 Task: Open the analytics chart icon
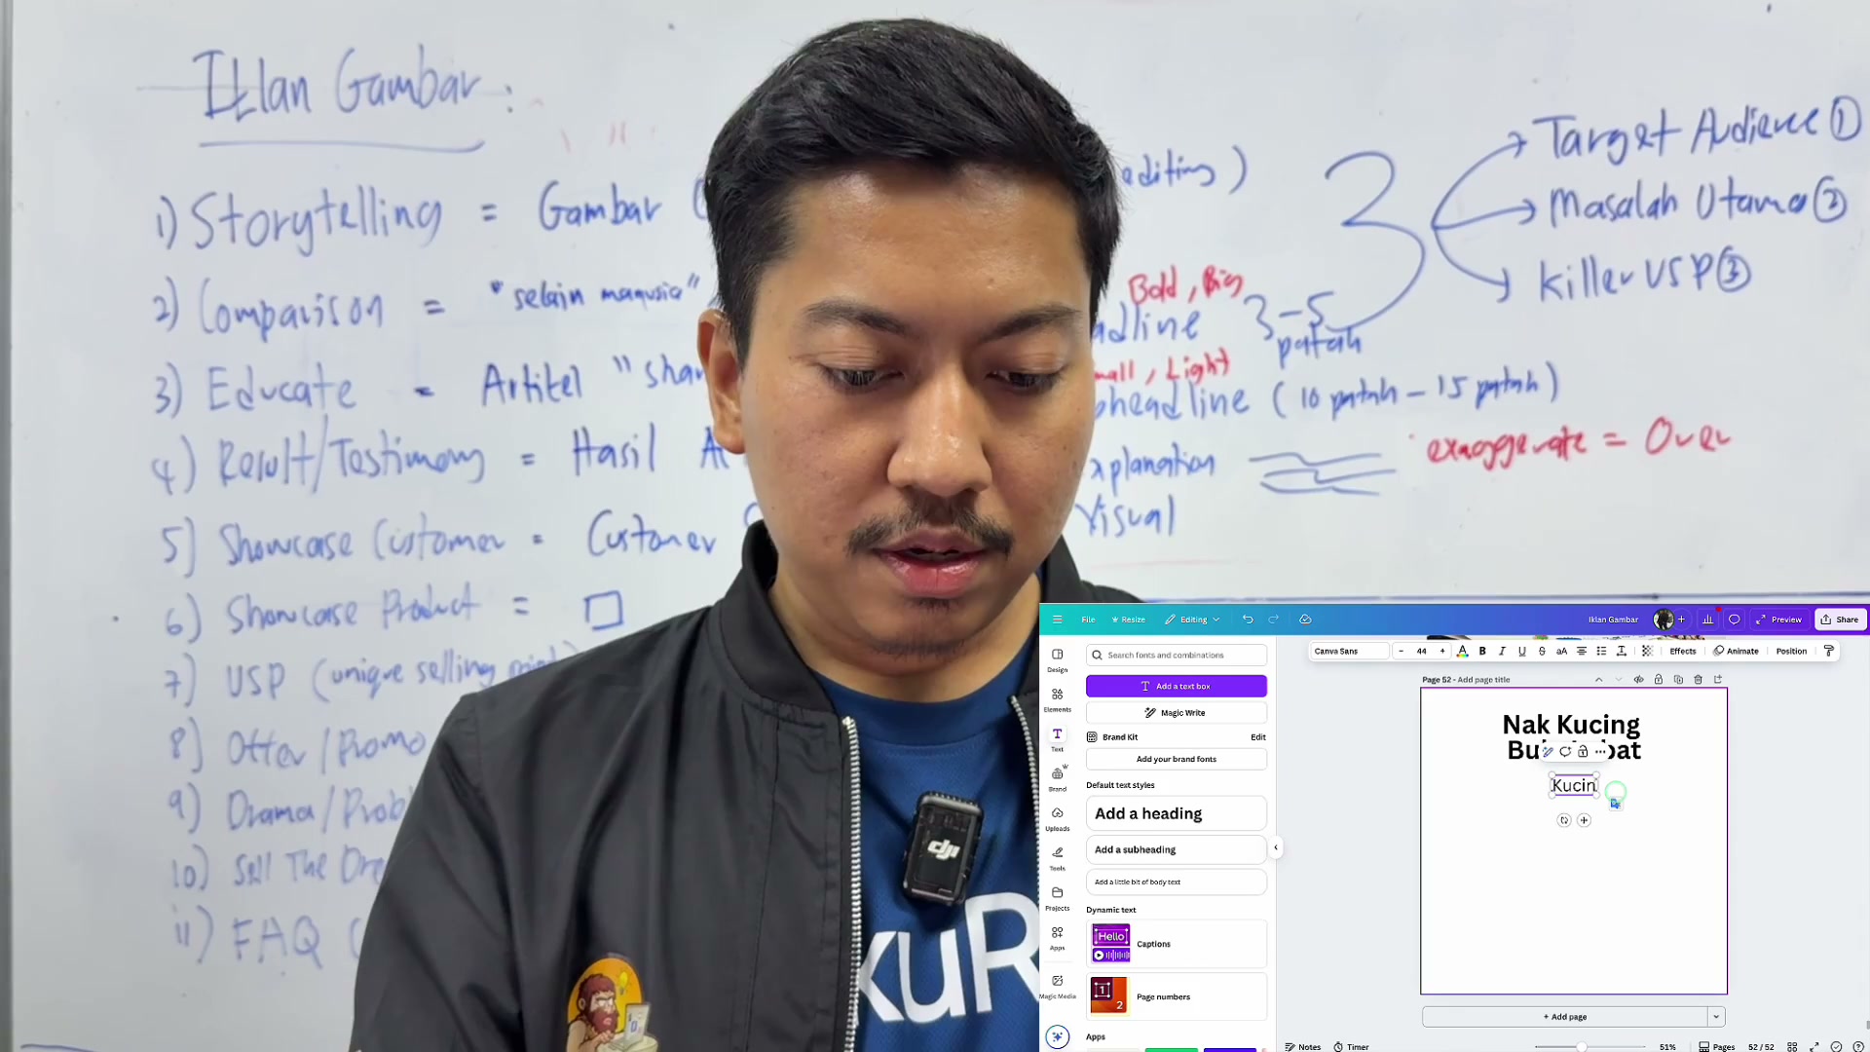(x=1707, y=620)
